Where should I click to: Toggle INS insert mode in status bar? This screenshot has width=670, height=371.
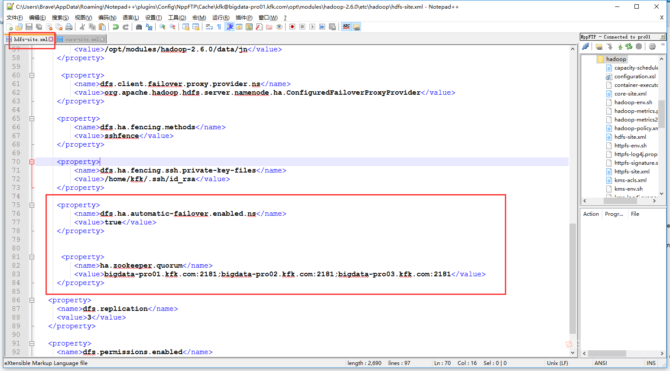click(651, 363)
